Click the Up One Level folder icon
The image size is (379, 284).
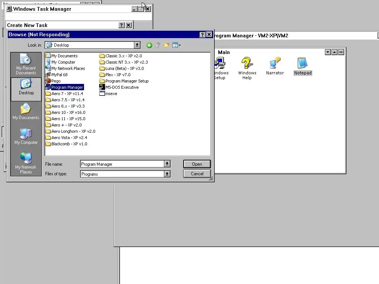click(158, 45)
